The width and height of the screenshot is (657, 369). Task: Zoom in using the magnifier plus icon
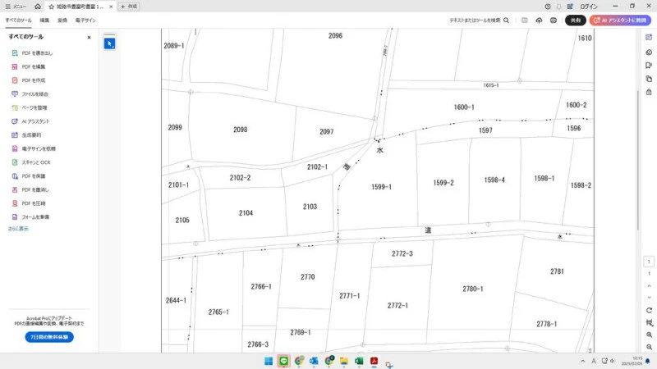click(649, 335)
